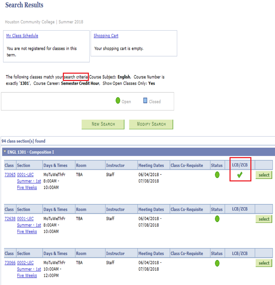Click the green Open status icon for class 72638
Viewport: 275px width, 285px height.
pos(217,219)
